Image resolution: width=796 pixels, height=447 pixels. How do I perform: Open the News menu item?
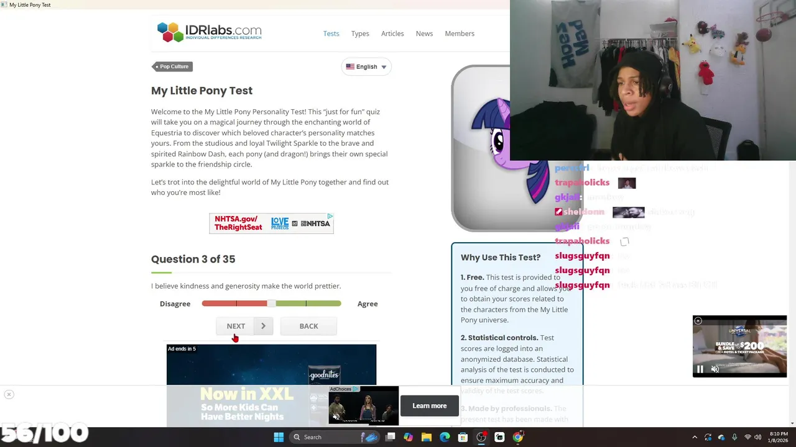point(424,34)
